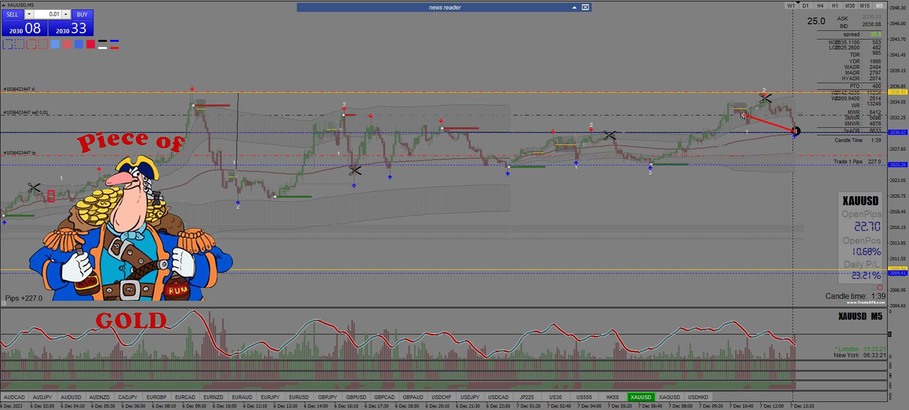Switch to the USDJPY tab
Image resolution: width=909 pixels, height=410 pixels.
click(x=470, y=397)
